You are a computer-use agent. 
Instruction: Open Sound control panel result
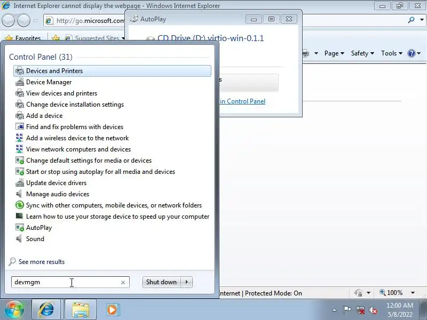point(112,238)
